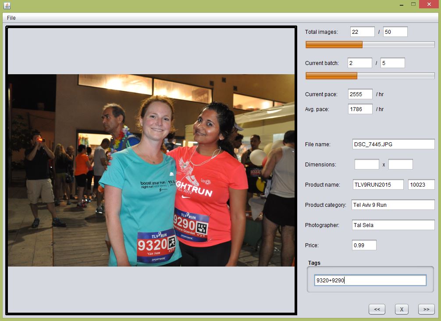
Task: Click the product number field 10023
Action: point(421,184)
